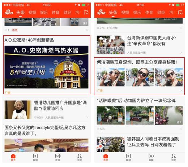
Task: Tap first 何洁 photo with peace sign
Action: 111,77
